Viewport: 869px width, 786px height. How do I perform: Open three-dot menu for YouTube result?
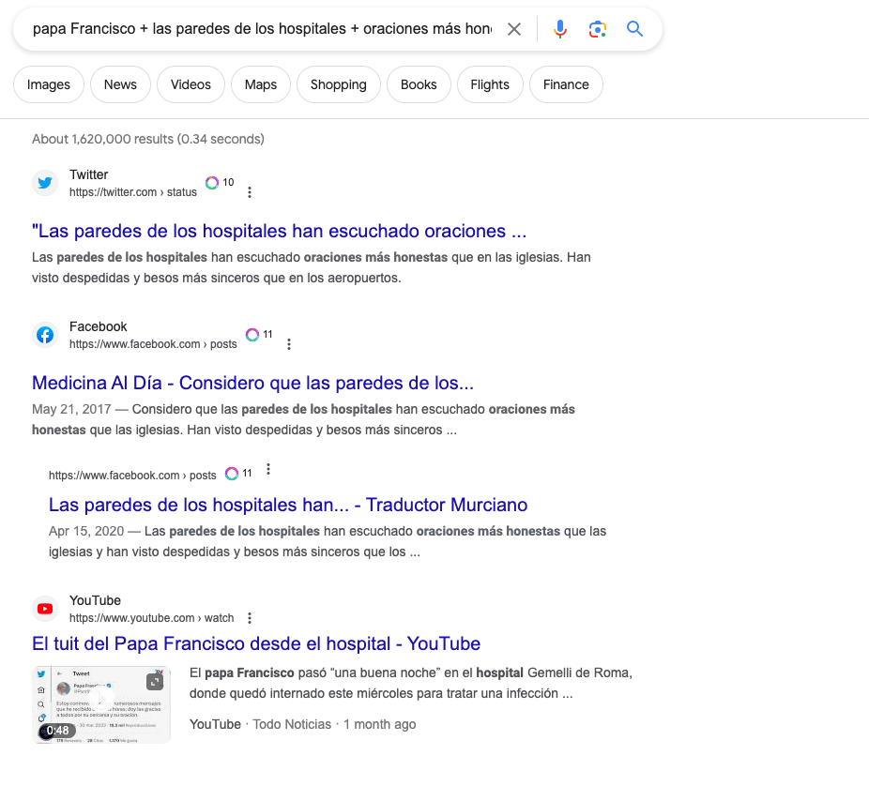[x=250, y=618]
